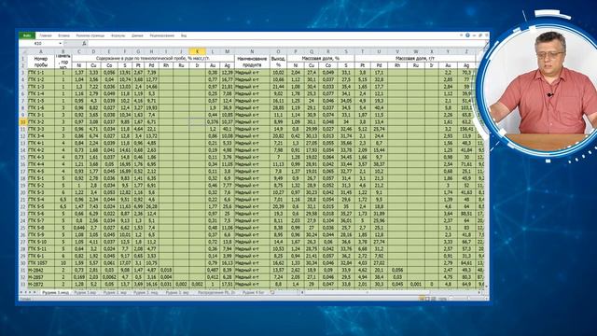Image resolution: width=597 pixels, height=336 pixels.
Task: Select row 33 header
Action: [x=22, y=284]
